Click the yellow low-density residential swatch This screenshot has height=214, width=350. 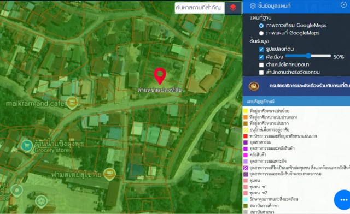tap(246, 111)
